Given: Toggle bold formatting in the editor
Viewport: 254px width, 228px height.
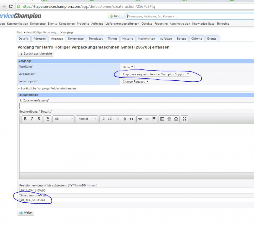Looking at the screenshot, I should [x=25, y=119].
